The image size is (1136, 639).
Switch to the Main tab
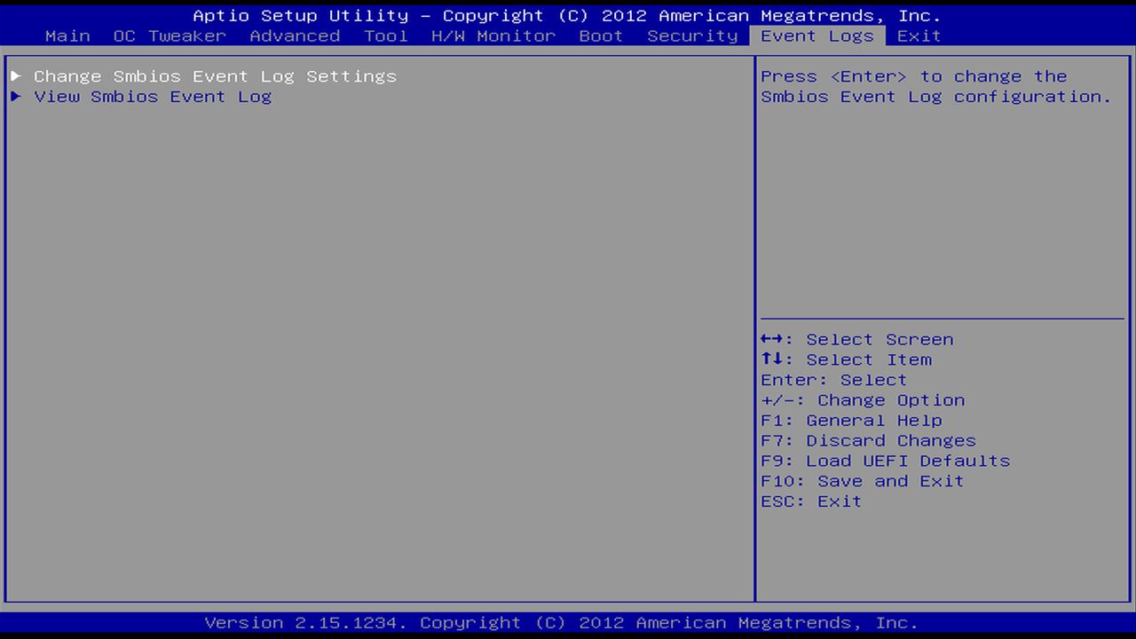point(67,36)
